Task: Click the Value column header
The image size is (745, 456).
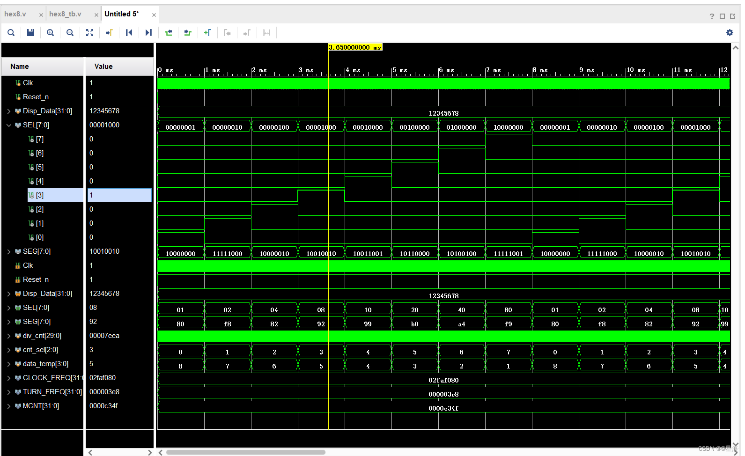Action: 119,66
